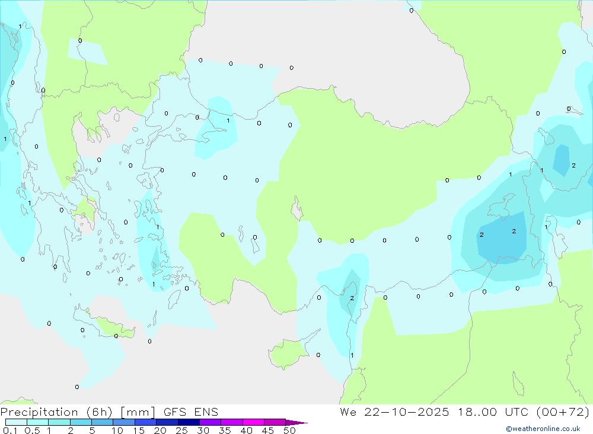Viewport: 593px width, 434px height.
Task: Click the 0.1–0.5 mm legend swatch
Action: tap(16, 422)
